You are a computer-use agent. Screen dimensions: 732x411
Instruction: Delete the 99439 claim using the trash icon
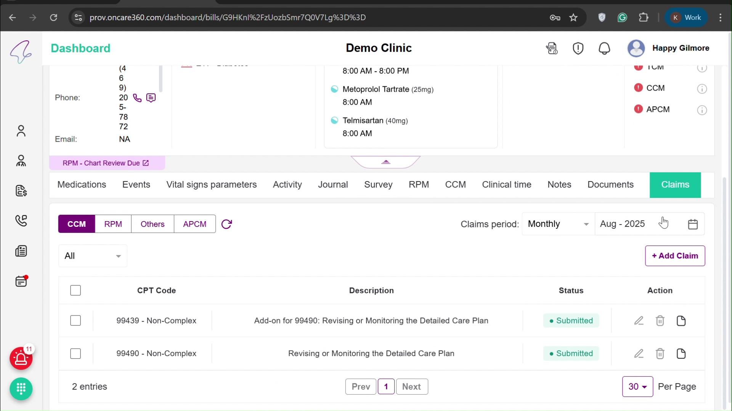tap(660, 321)
